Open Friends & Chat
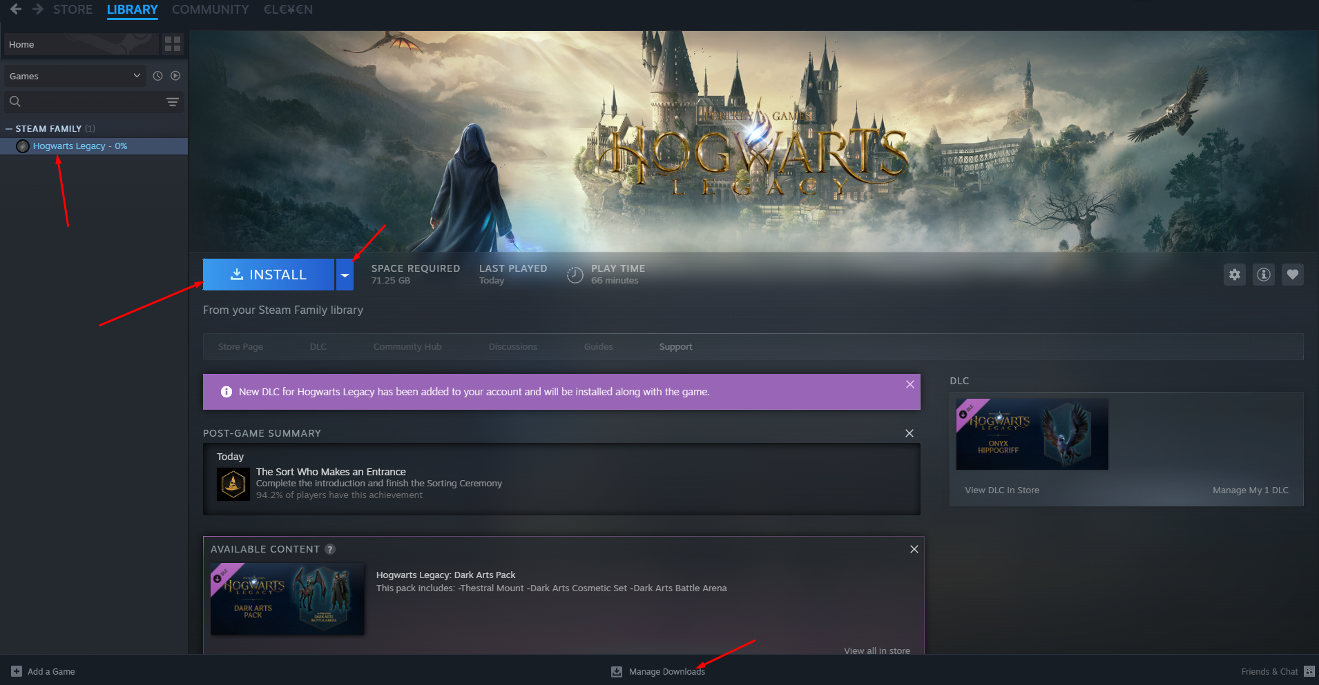This screenshot has height=685, width=1319. click(1269, 672)
